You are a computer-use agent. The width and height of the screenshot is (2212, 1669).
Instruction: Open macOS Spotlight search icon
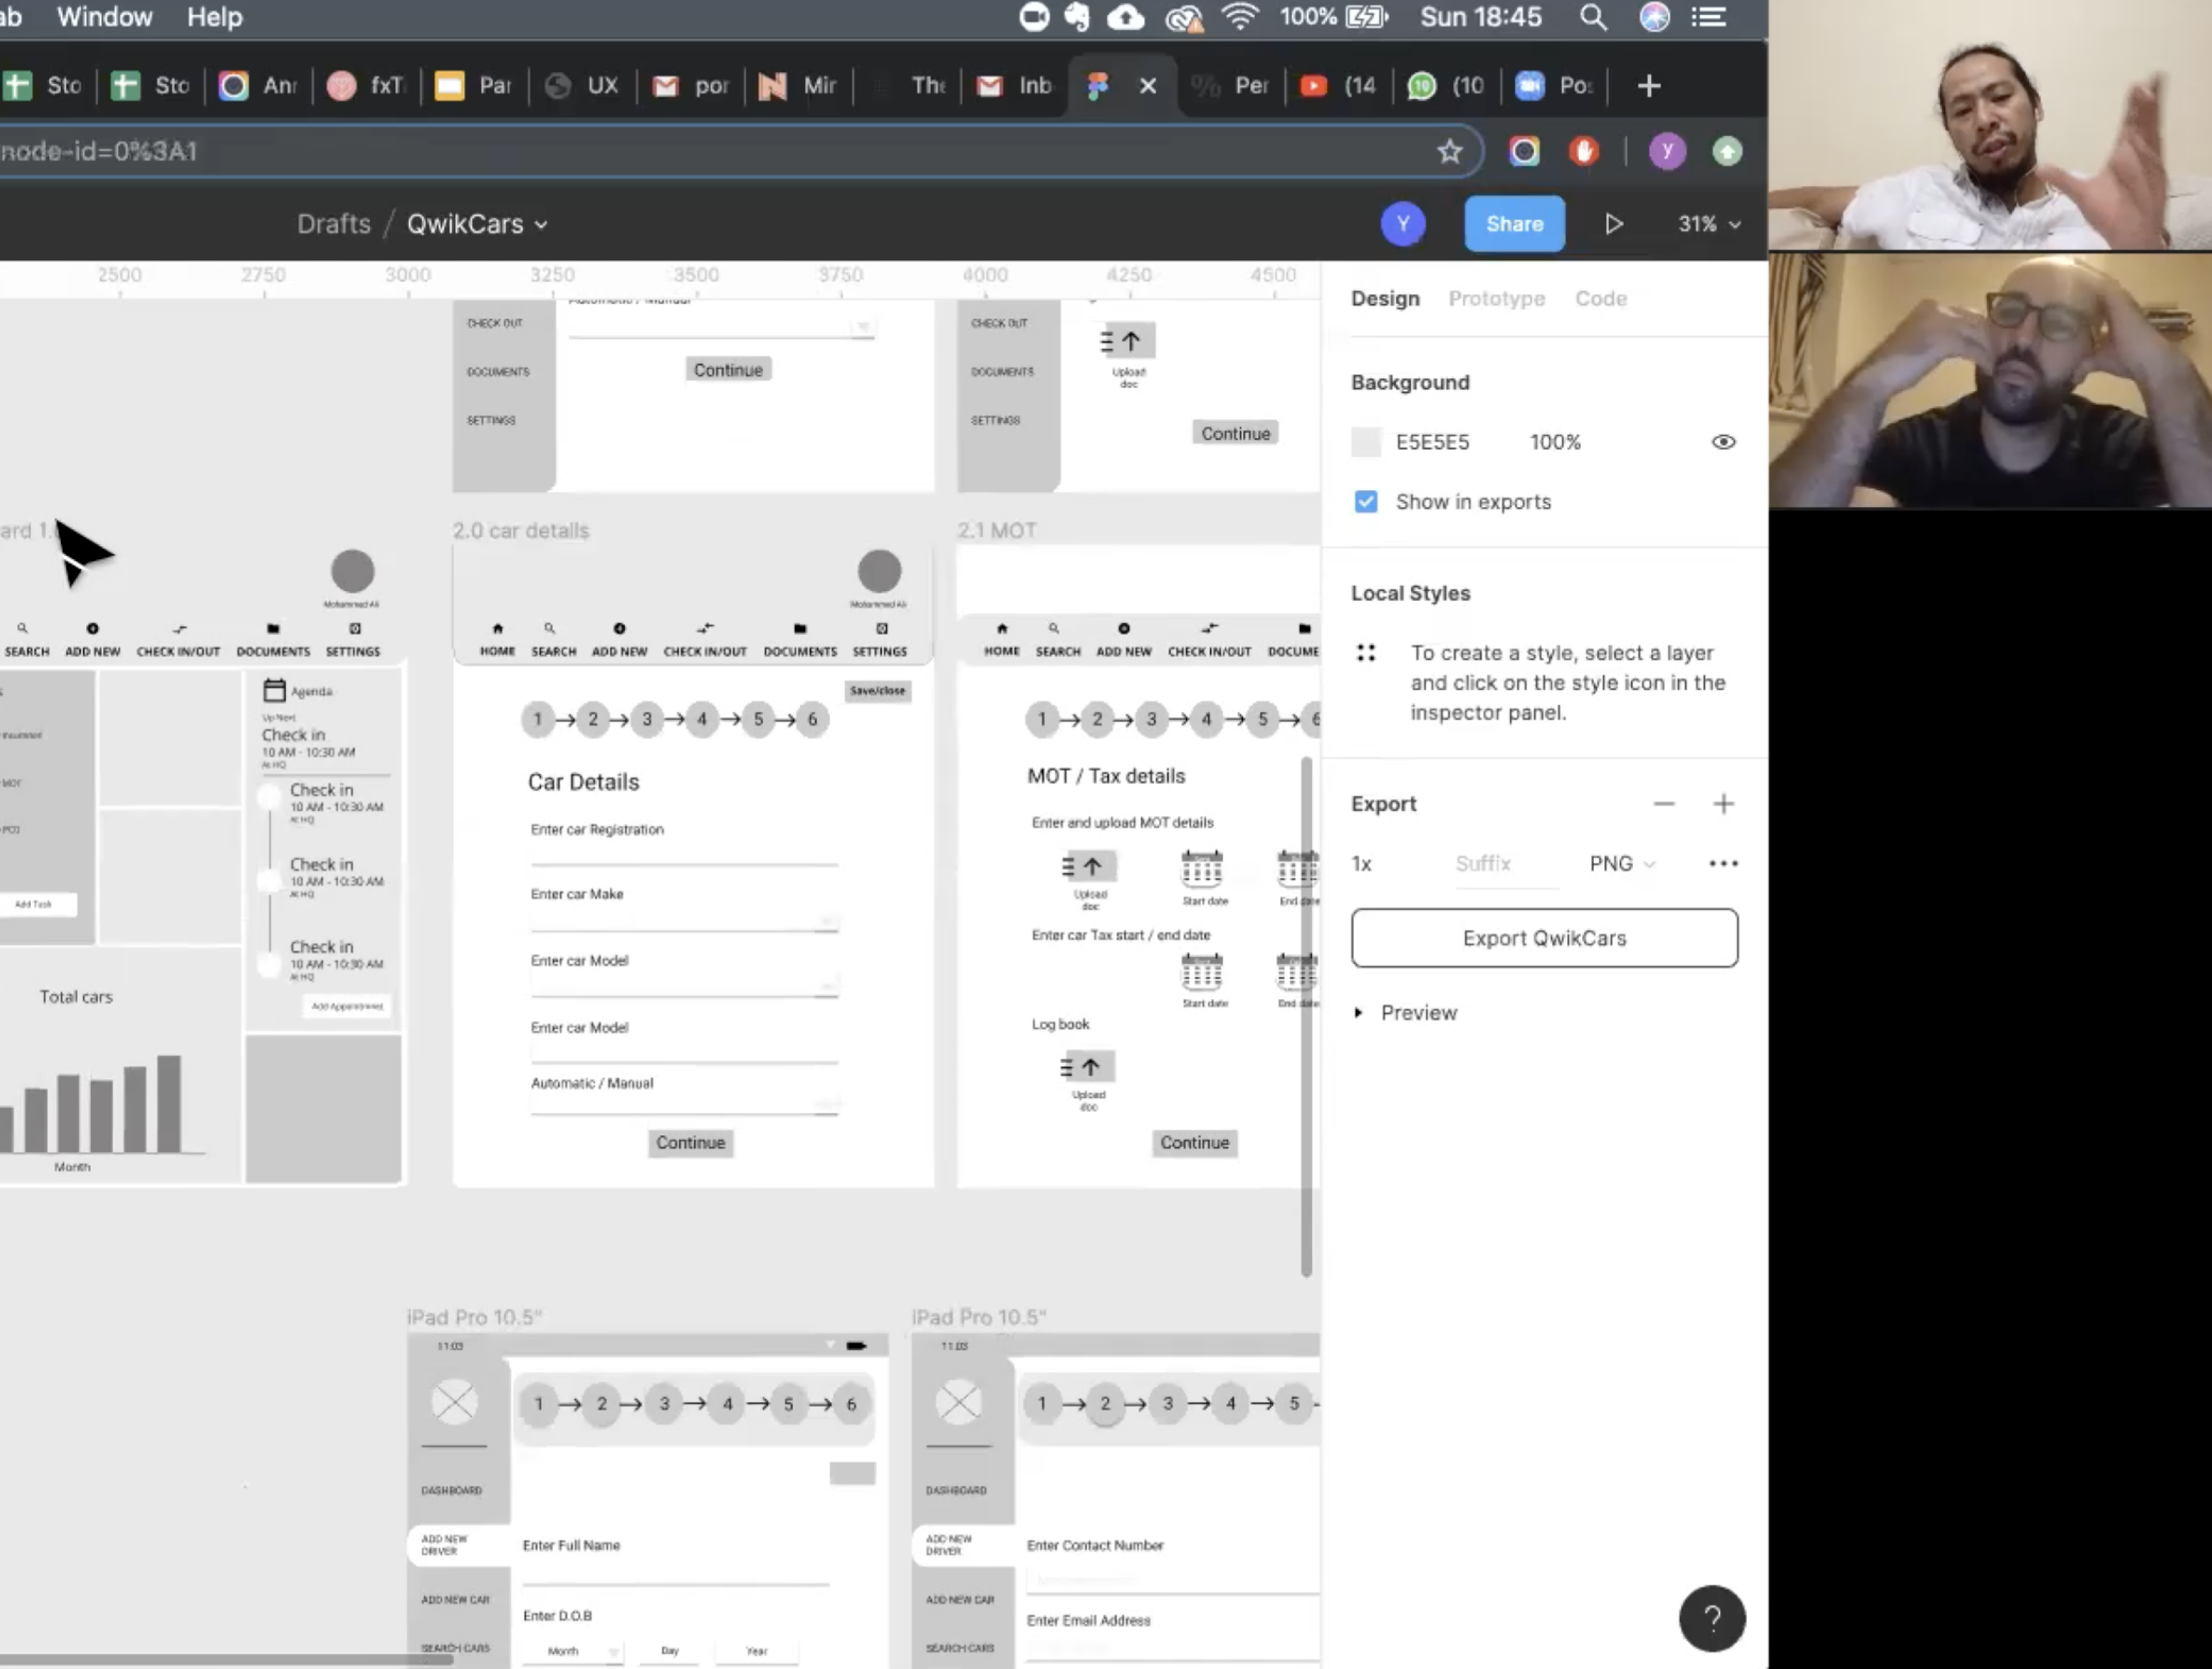tap(1593, 17)
